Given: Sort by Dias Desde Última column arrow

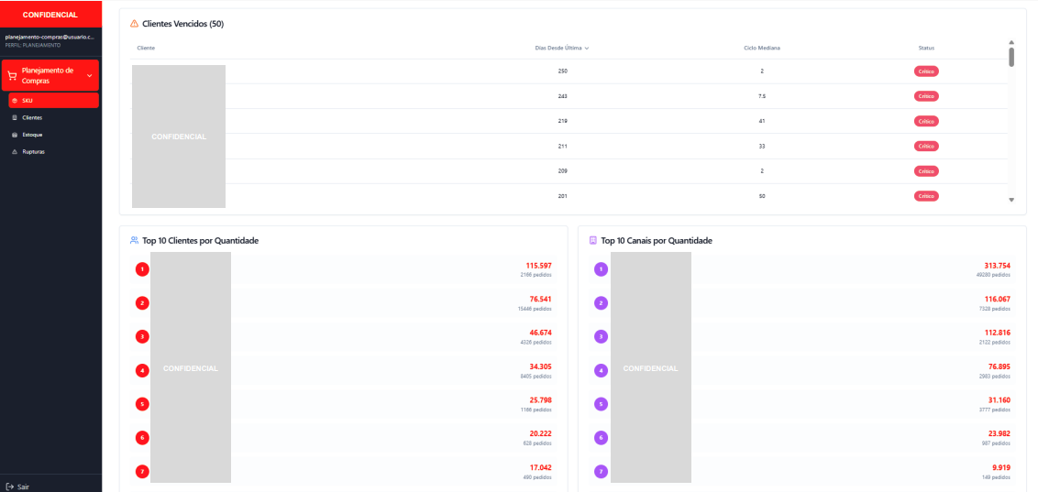Looking at the screenshot, I should pyautogui.click(x=587, y=48).
